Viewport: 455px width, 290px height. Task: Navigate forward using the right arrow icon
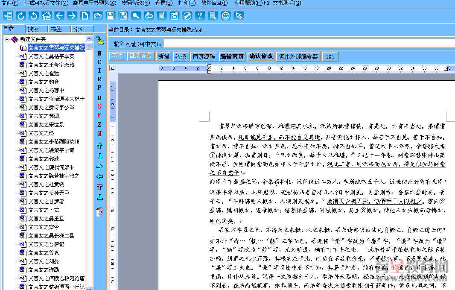pos(71,16)
